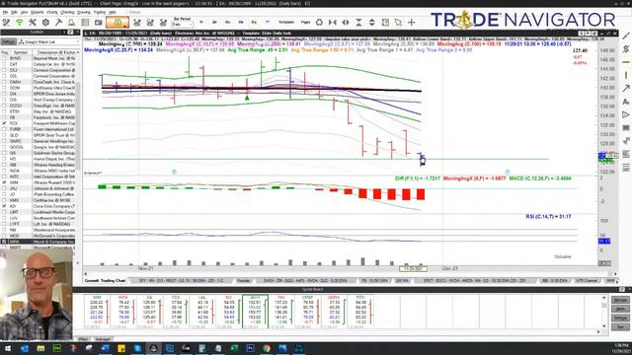This screenshot has height=355, width=632.
Task: Toggle the flag checkbox for MCD
Action: (x=4, y=236)
